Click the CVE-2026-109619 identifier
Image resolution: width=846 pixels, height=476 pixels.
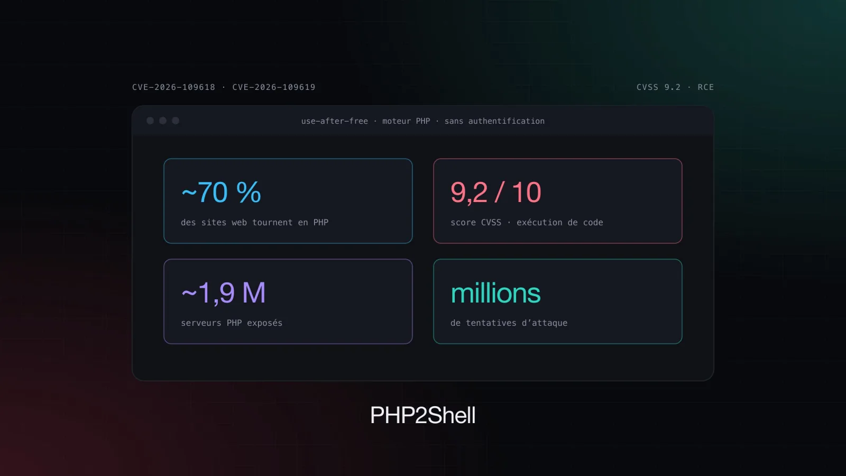coord(274,87)
